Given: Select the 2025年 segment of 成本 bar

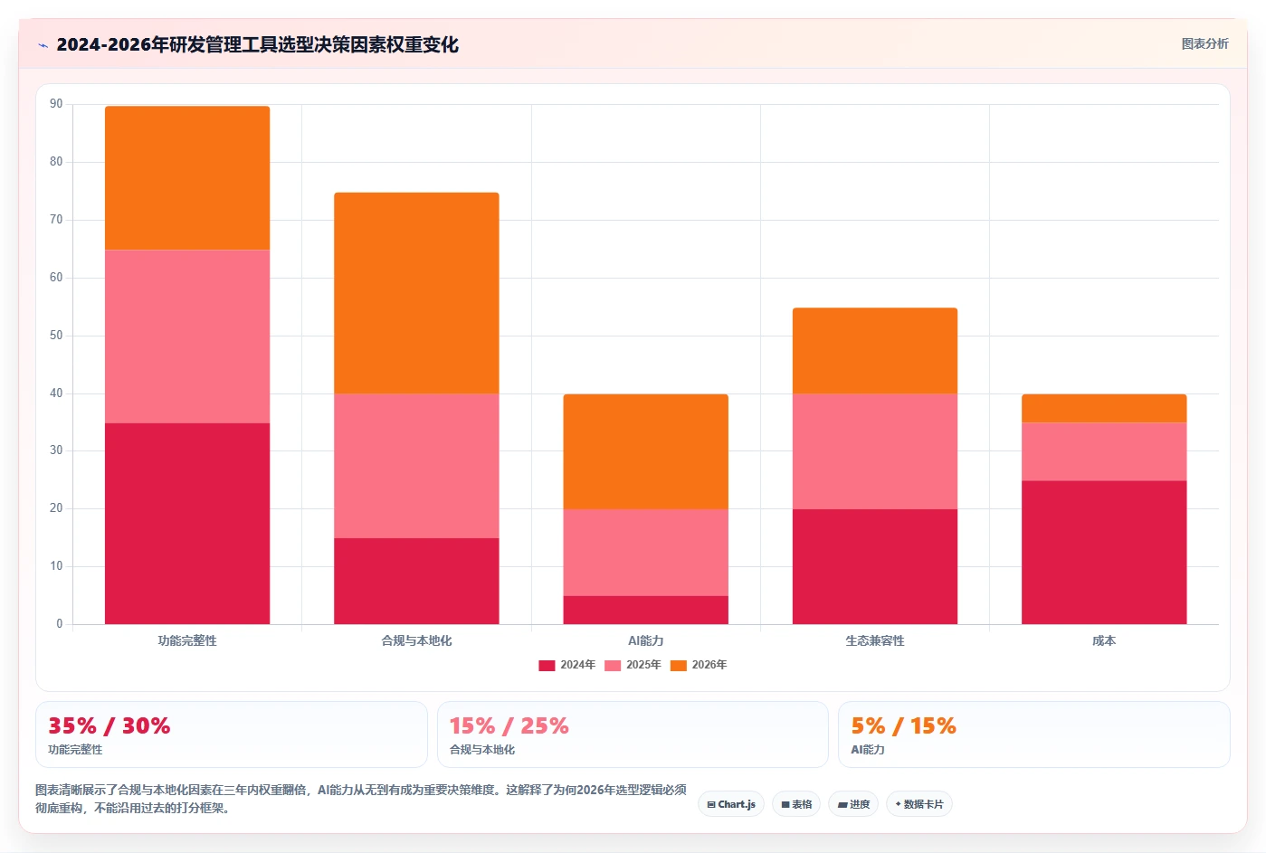Looking at the screenshot, I should click(x=1104, y=452).
